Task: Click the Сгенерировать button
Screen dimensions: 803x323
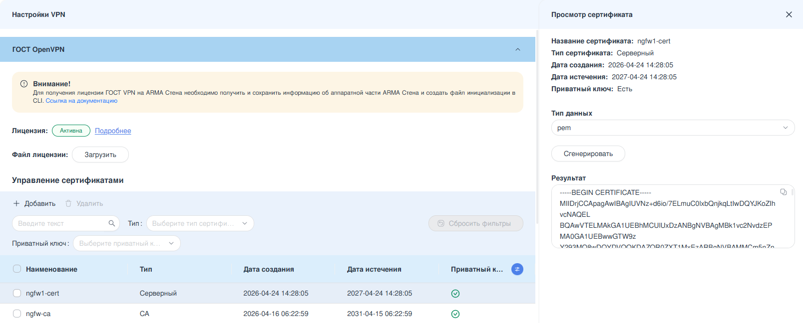Action: coord(588,154)
